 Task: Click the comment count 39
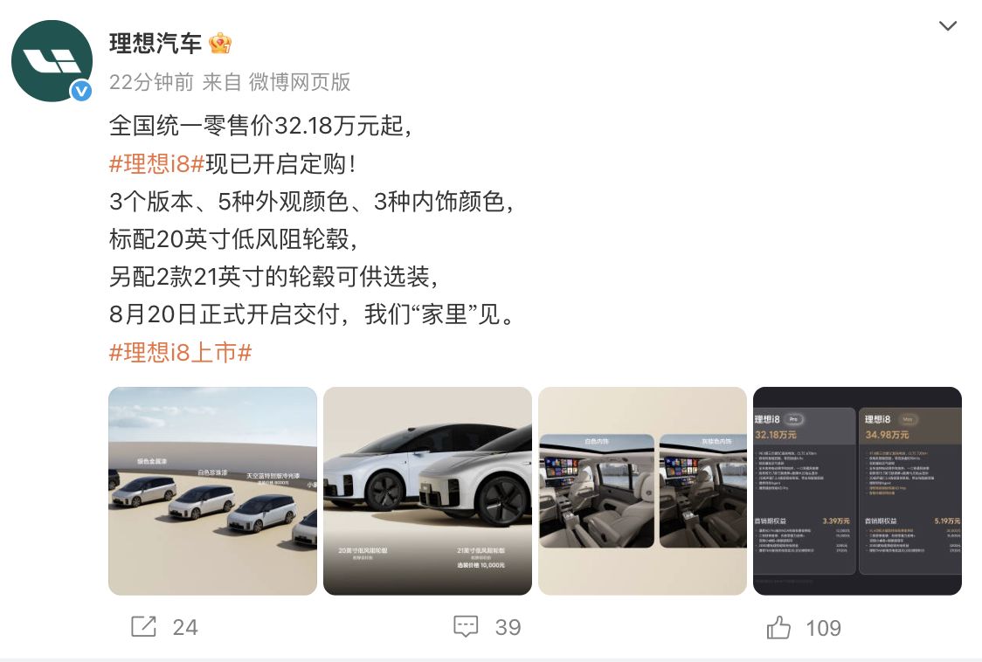point(508,627)
